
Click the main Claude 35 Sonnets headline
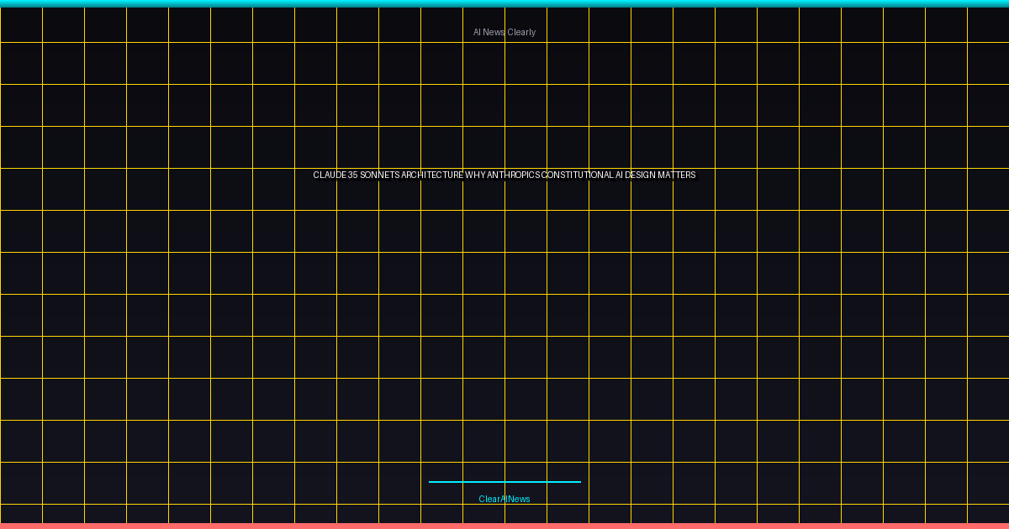(504, 175)
